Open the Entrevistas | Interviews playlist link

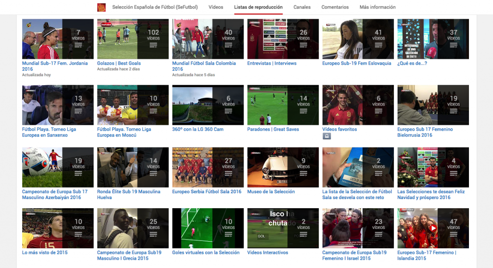coord(272,63)
